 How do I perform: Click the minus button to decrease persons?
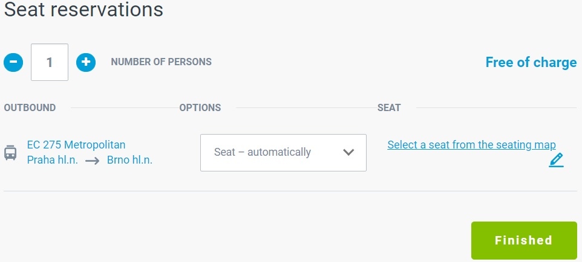[13, 62]
